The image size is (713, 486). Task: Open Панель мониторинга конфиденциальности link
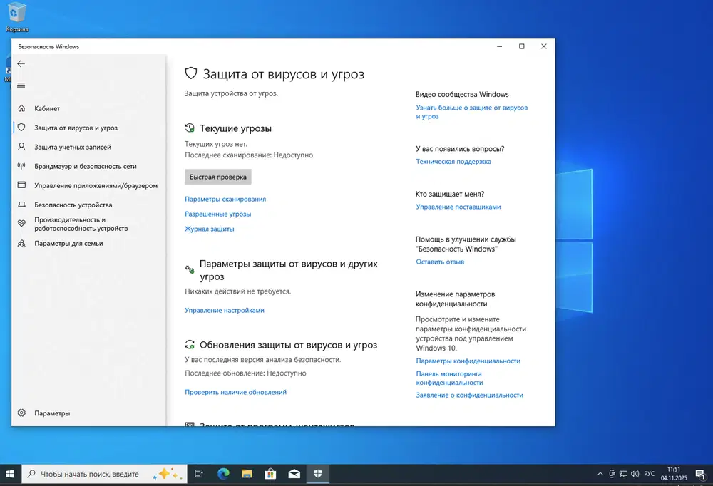449,378
